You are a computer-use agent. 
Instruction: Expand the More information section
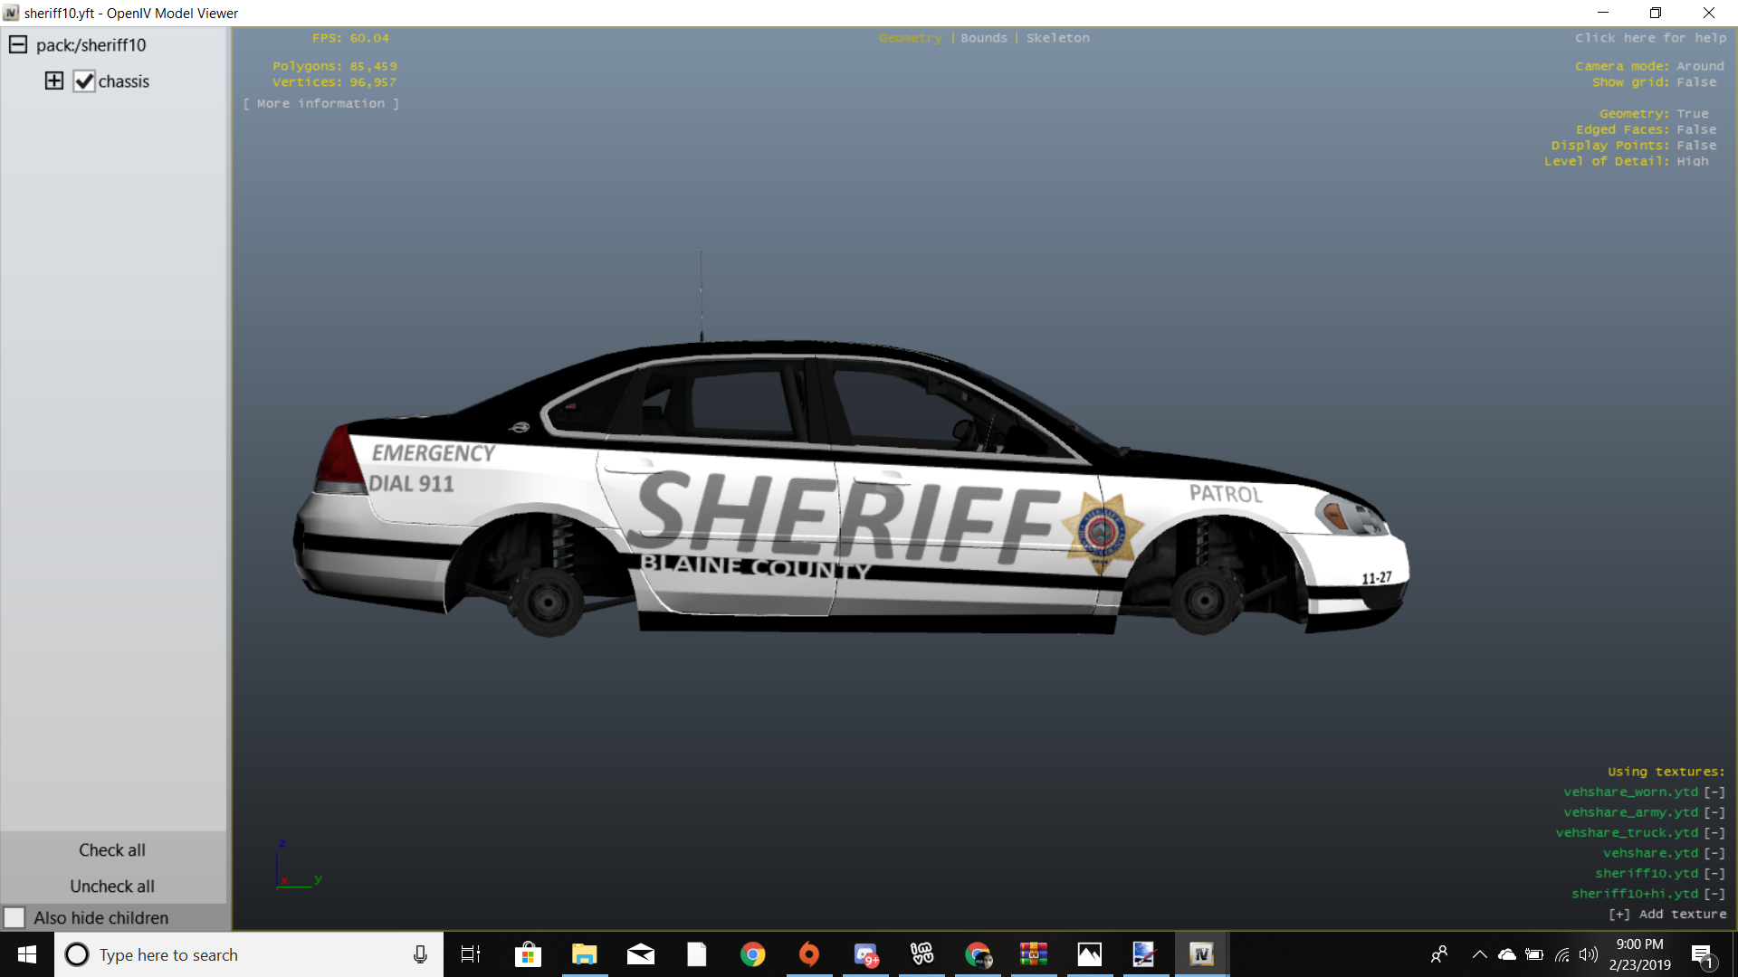point(320,103)
